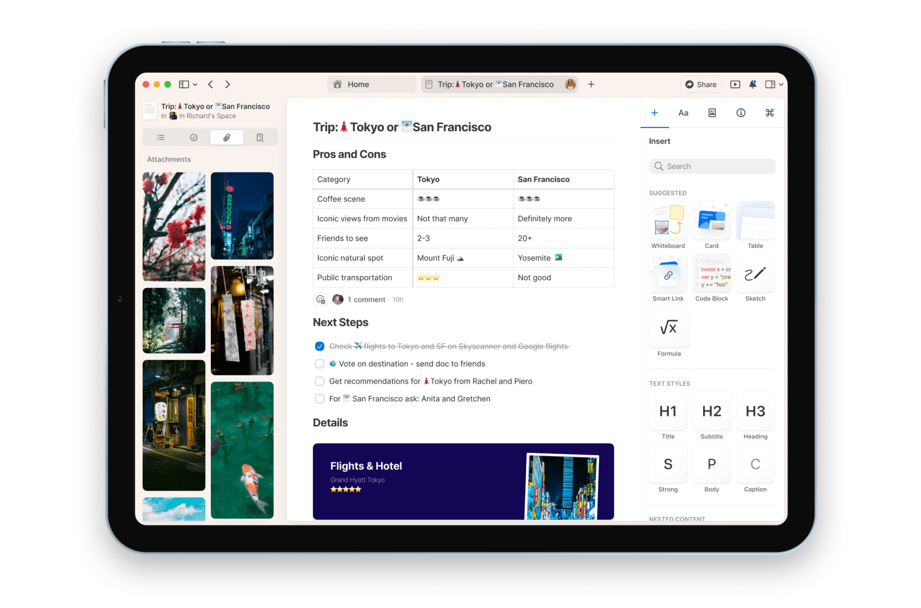Image resolution: width=921 pixels, height=608 pixels.
Task: Select the Insert plus tab in inspector
Action: click(x=654, y=113)
